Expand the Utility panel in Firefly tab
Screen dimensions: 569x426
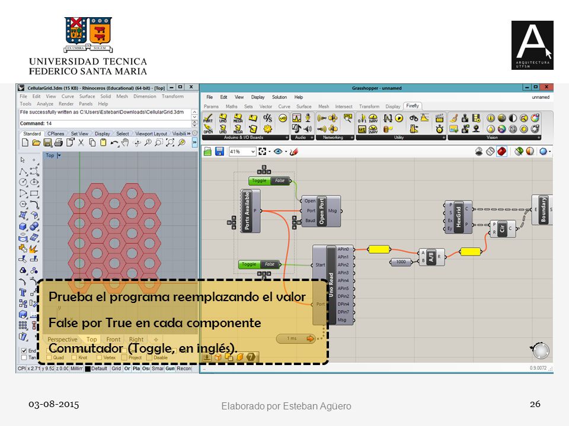[x=444, y=138]
